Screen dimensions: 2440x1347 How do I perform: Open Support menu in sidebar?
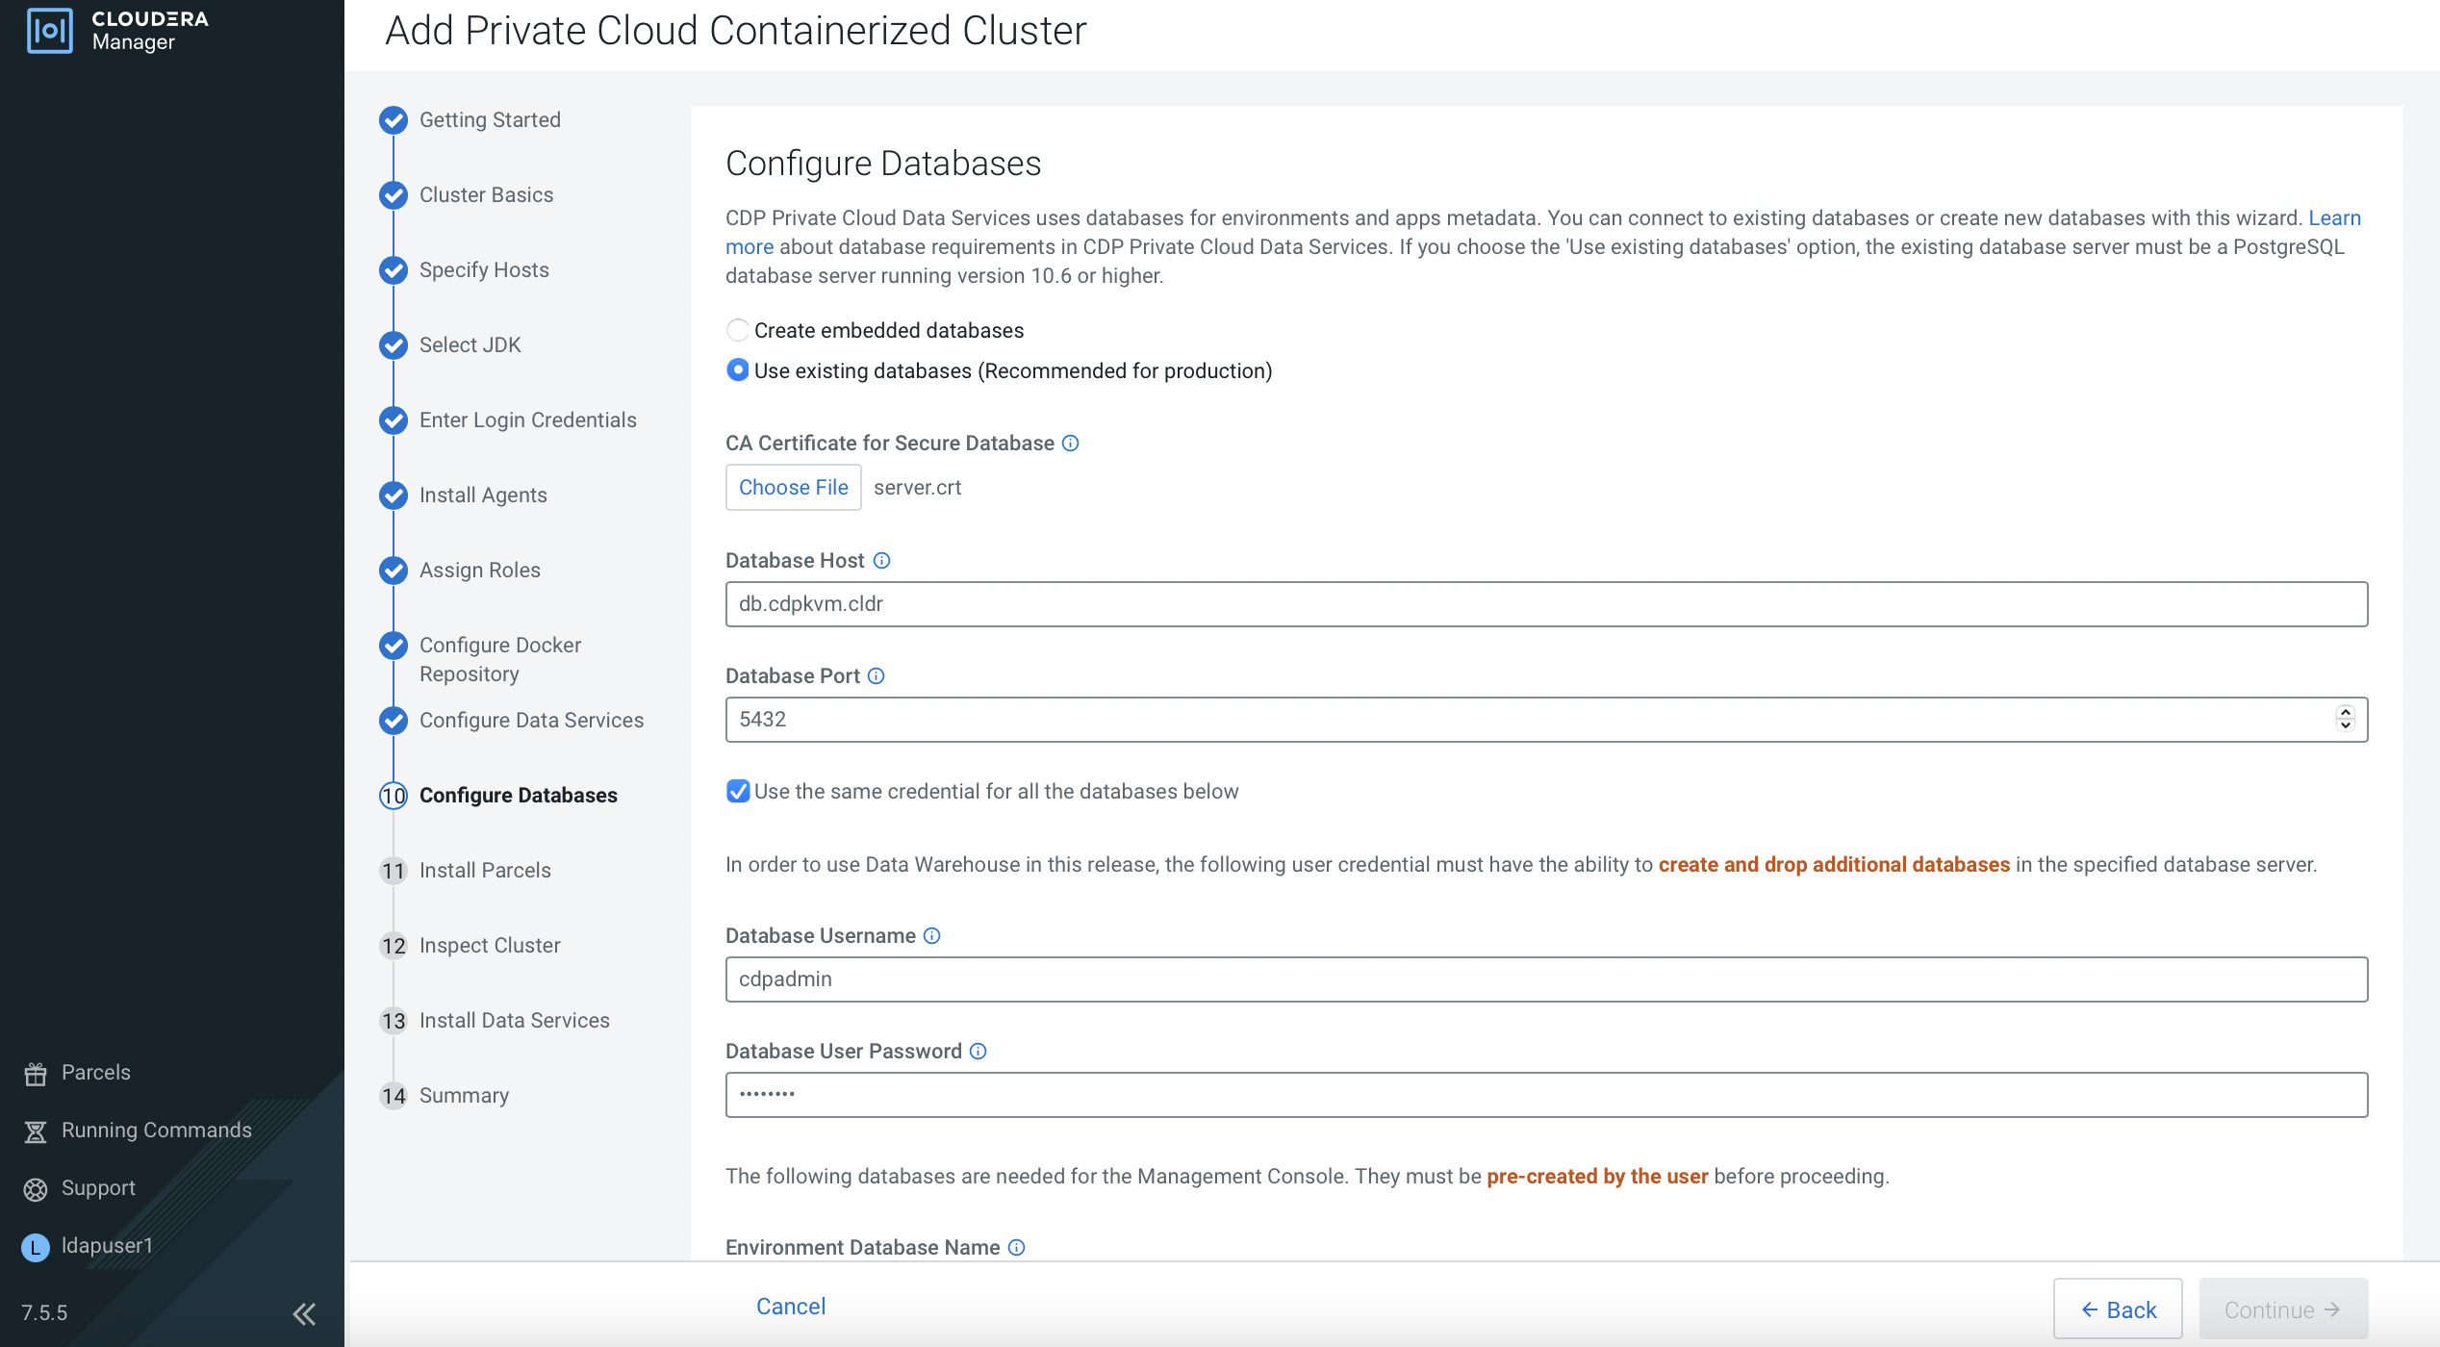pos(97,1188)
